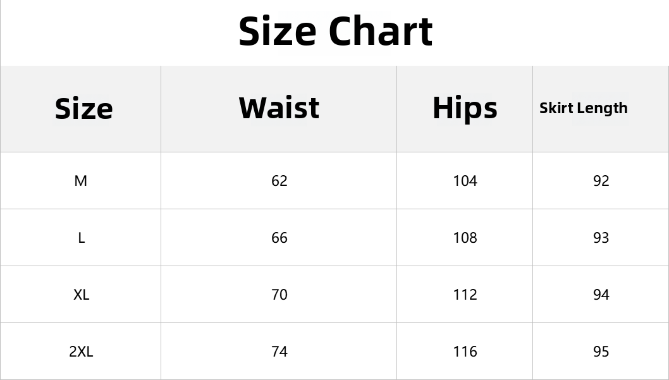The image size is (669, 380).
Task: Select the Hips column header
Action: tap(465, 108)
